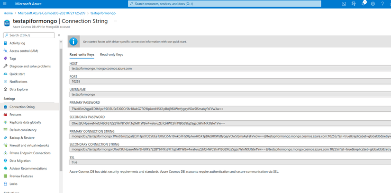The height and width of the screenshot is (193, 391).
Task: Open Default consistency in the sidebar
Action: pos(23,130)
